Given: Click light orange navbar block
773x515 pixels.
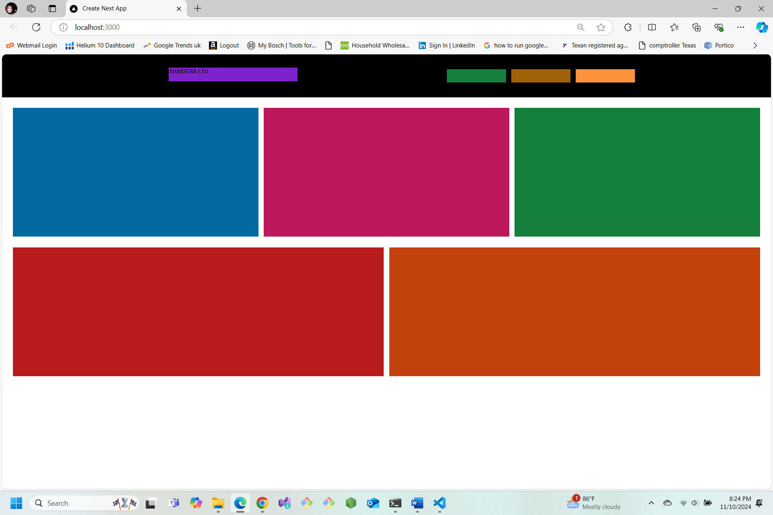Looking at the screenshot, I should coord(605,76).
